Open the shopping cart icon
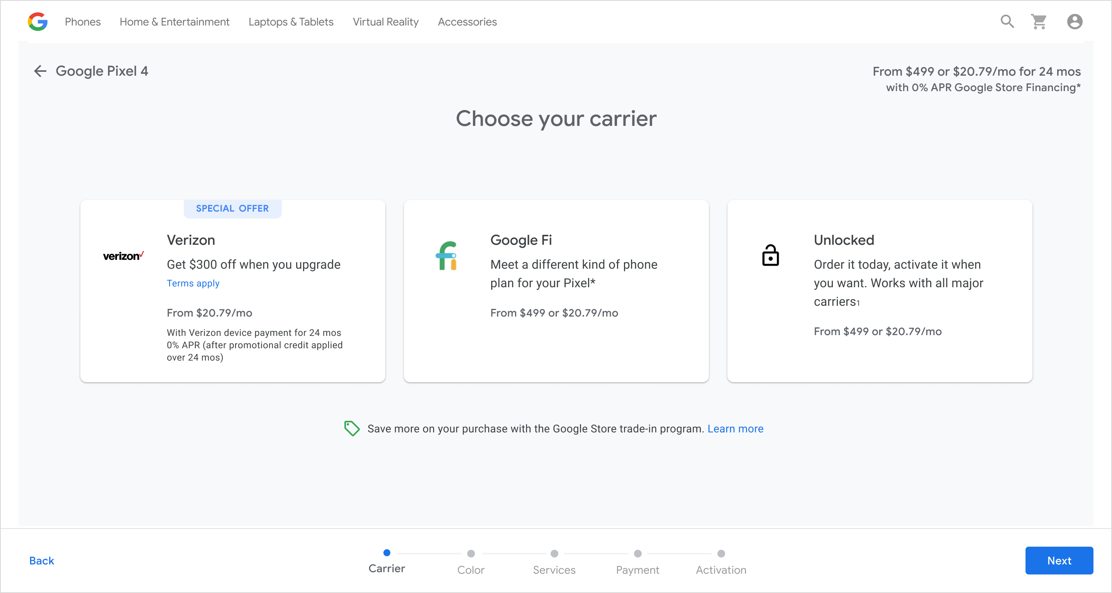 (x=1039, y=22)
